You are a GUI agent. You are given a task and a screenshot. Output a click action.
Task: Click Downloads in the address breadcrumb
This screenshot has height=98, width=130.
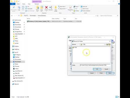pos(33,16)
